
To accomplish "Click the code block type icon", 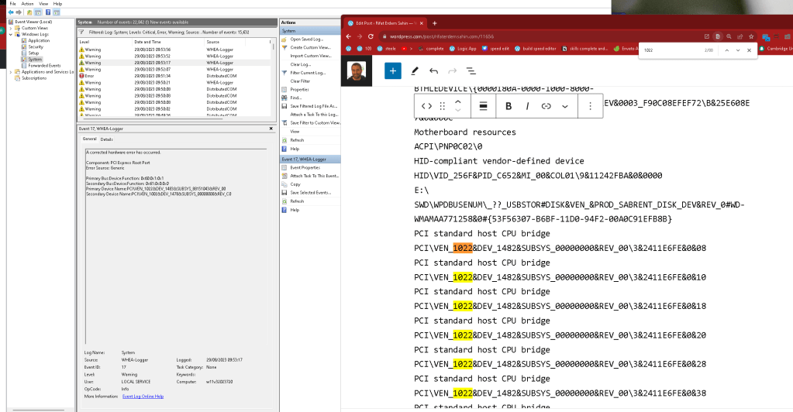I will point(426,106).
